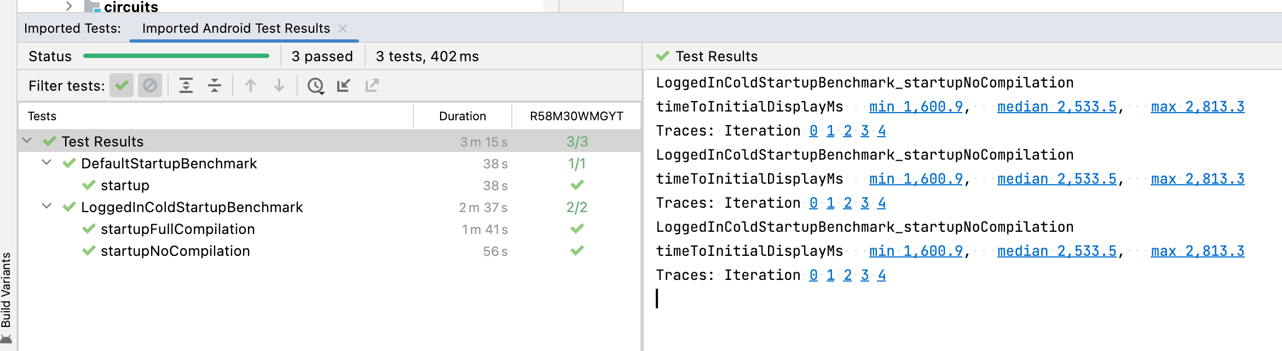Open the test history clock icon
1282x351 pixels.
pos(315,85)
